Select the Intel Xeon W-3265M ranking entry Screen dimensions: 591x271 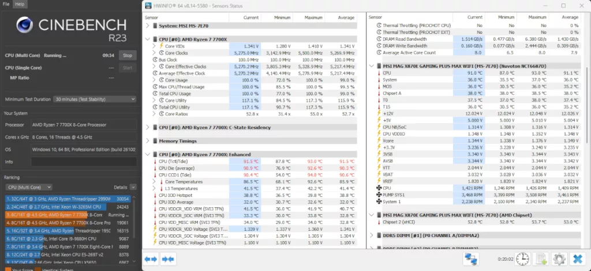coord(68,207)
